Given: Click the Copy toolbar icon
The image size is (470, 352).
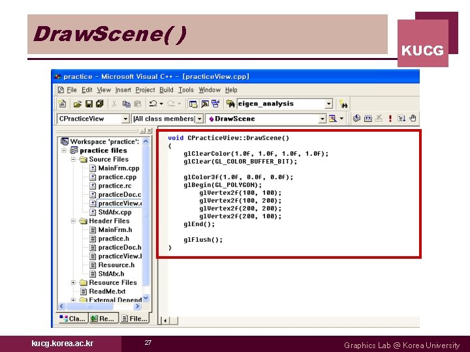Looking at the screenshot, I should pyautogui.click(x=126, y=104).
